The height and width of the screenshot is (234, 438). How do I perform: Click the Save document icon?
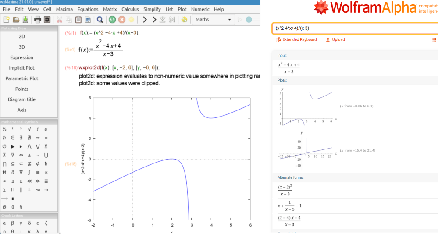click(25, 20)
